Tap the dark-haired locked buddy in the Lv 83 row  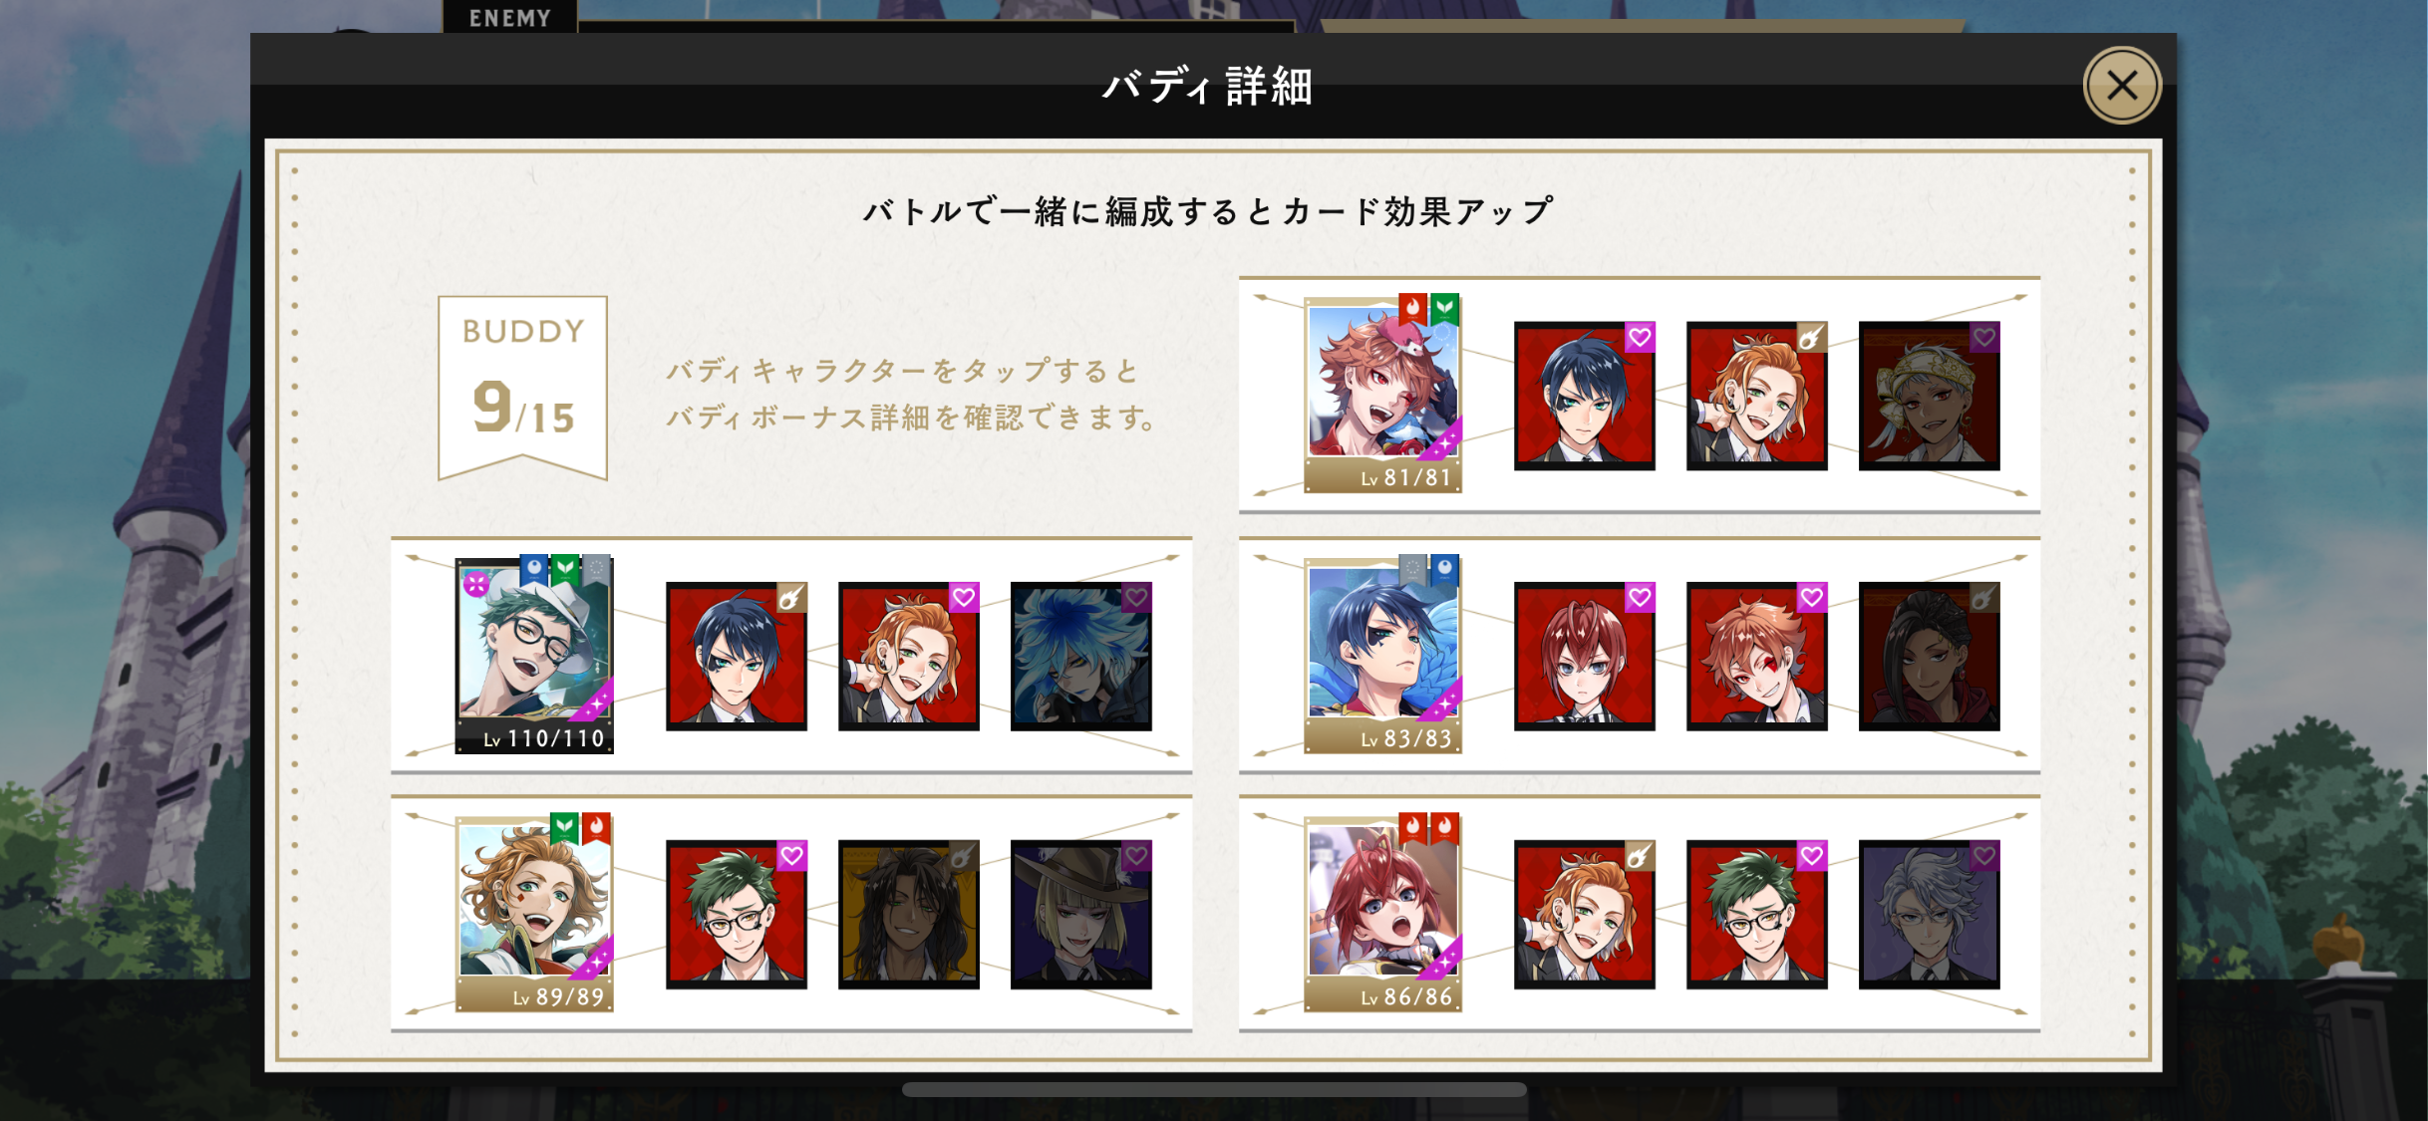point(1930,657)
